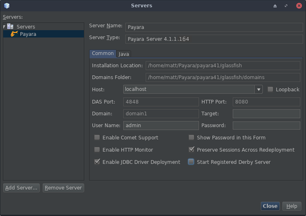Viewport: 306px width, 216px height.
Task: Click the Servers folder icon in tree
Action: (x=10, y=26)
